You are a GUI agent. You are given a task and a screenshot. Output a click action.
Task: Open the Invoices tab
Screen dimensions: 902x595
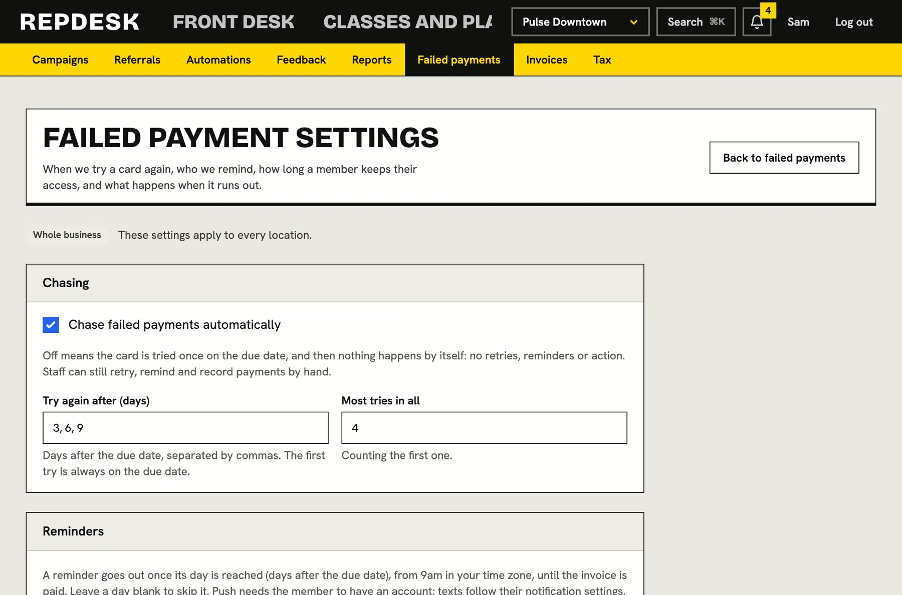547,60
